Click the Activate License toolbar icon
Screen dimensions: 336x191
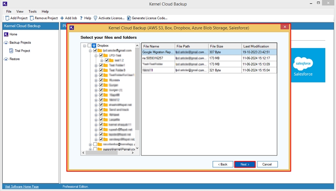pos(95,18)
